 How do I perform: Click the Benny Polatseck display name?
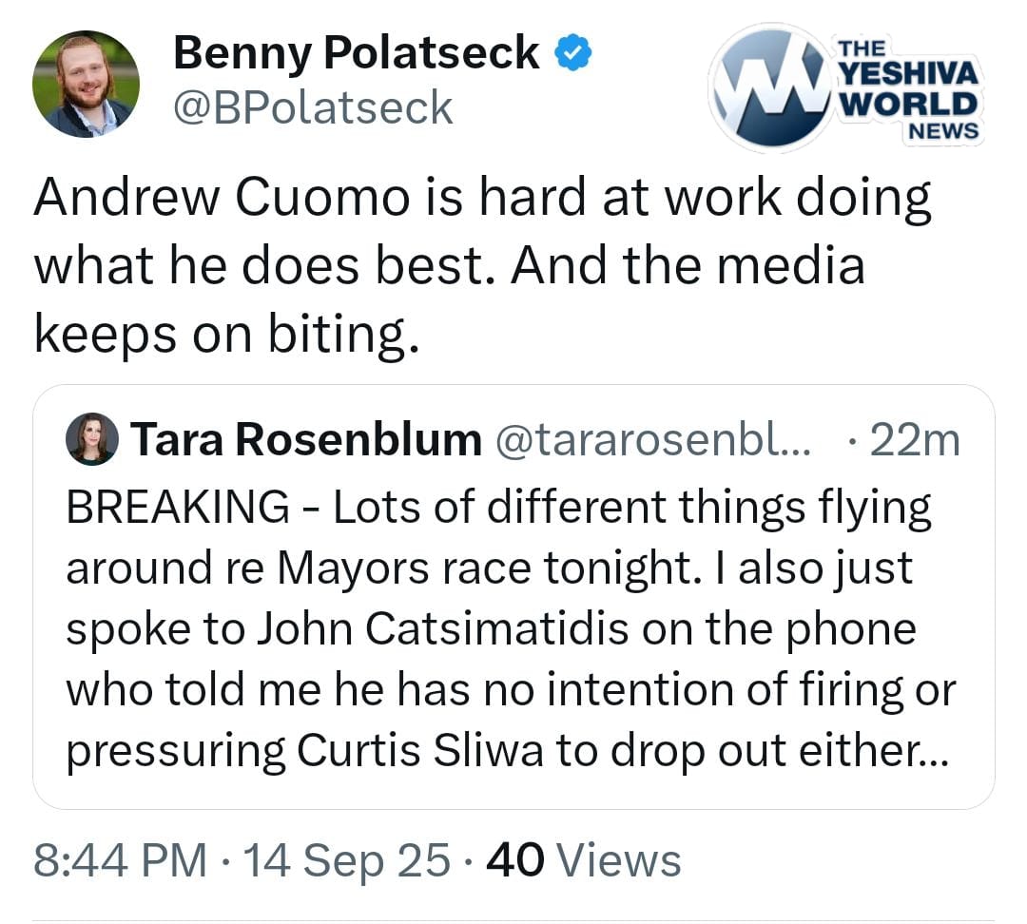click(356, 53)
